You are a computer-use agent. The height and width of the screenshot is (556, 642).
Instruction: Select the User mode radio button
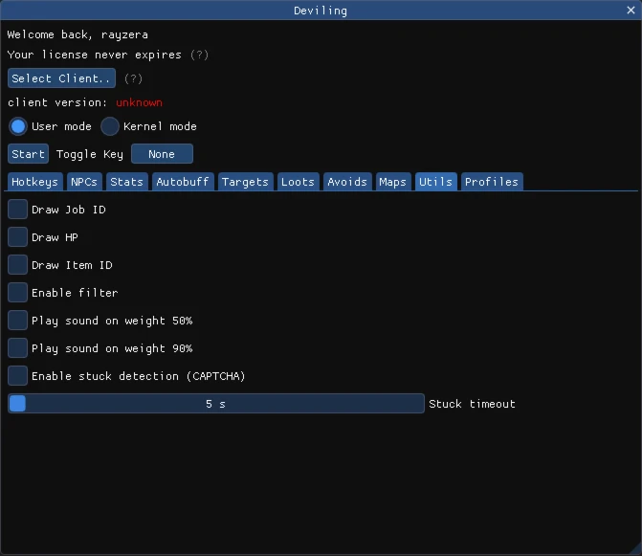tap(18, 126)
